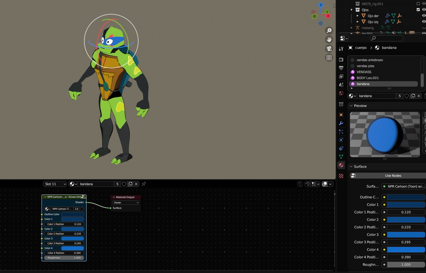Click Roughness slider in properties panel
The image size is (426, 273).
(406, 265)
